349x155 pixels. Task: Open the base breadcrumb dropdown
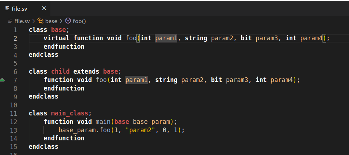[51, 21]
